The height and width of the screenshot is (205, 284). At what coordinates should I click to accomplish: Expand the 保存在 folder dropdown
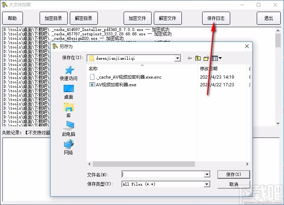click(177, 58)
